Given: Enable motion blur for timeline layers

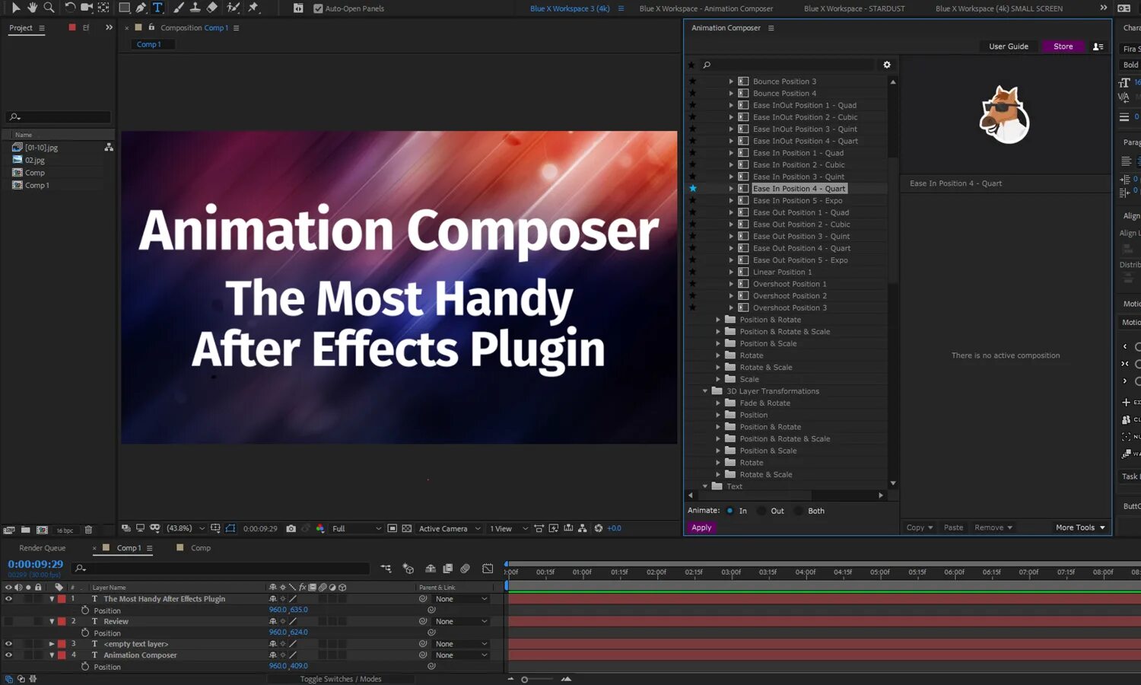Looking at the screenshot, I should coord(465,569).
